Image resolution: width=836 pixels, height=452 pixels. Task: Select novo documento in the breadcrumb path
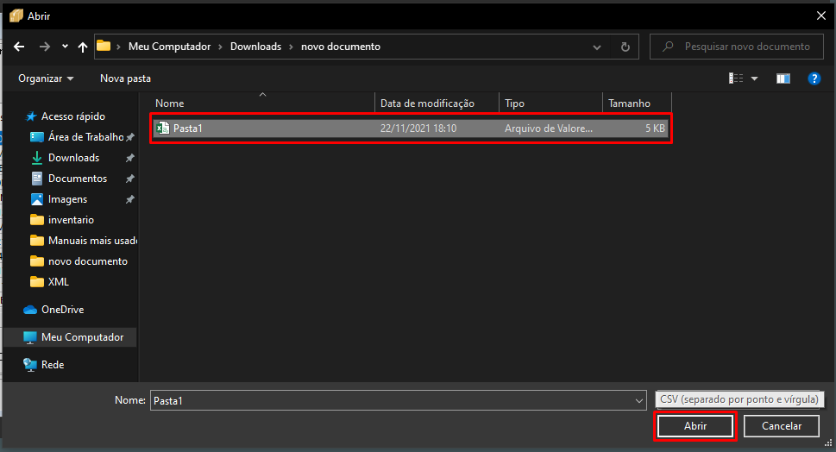coord(341,47)
